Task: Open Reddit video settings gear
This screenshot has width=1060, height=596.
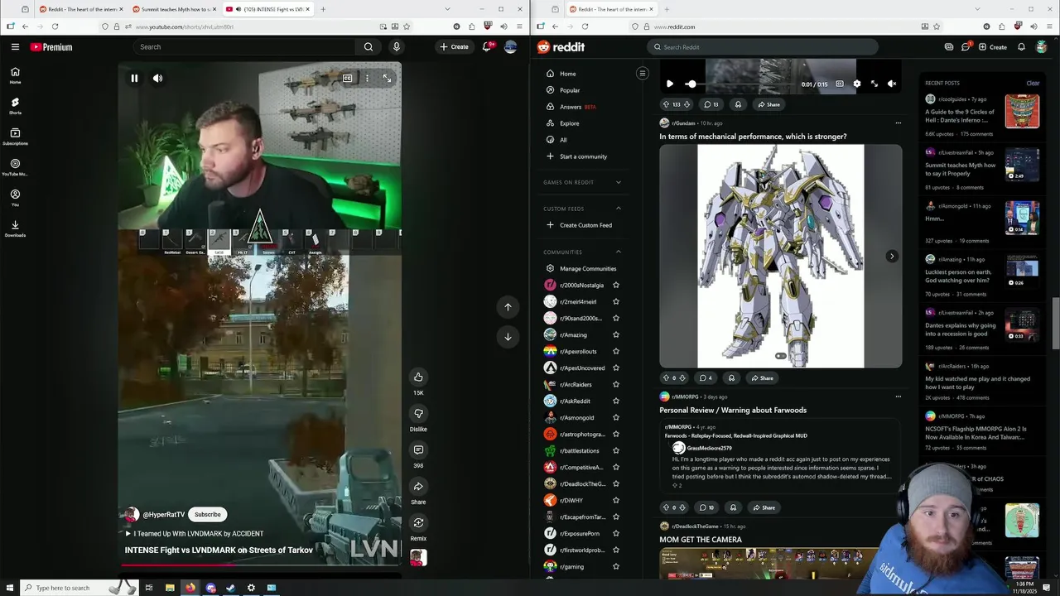Action: click(857, 84)
